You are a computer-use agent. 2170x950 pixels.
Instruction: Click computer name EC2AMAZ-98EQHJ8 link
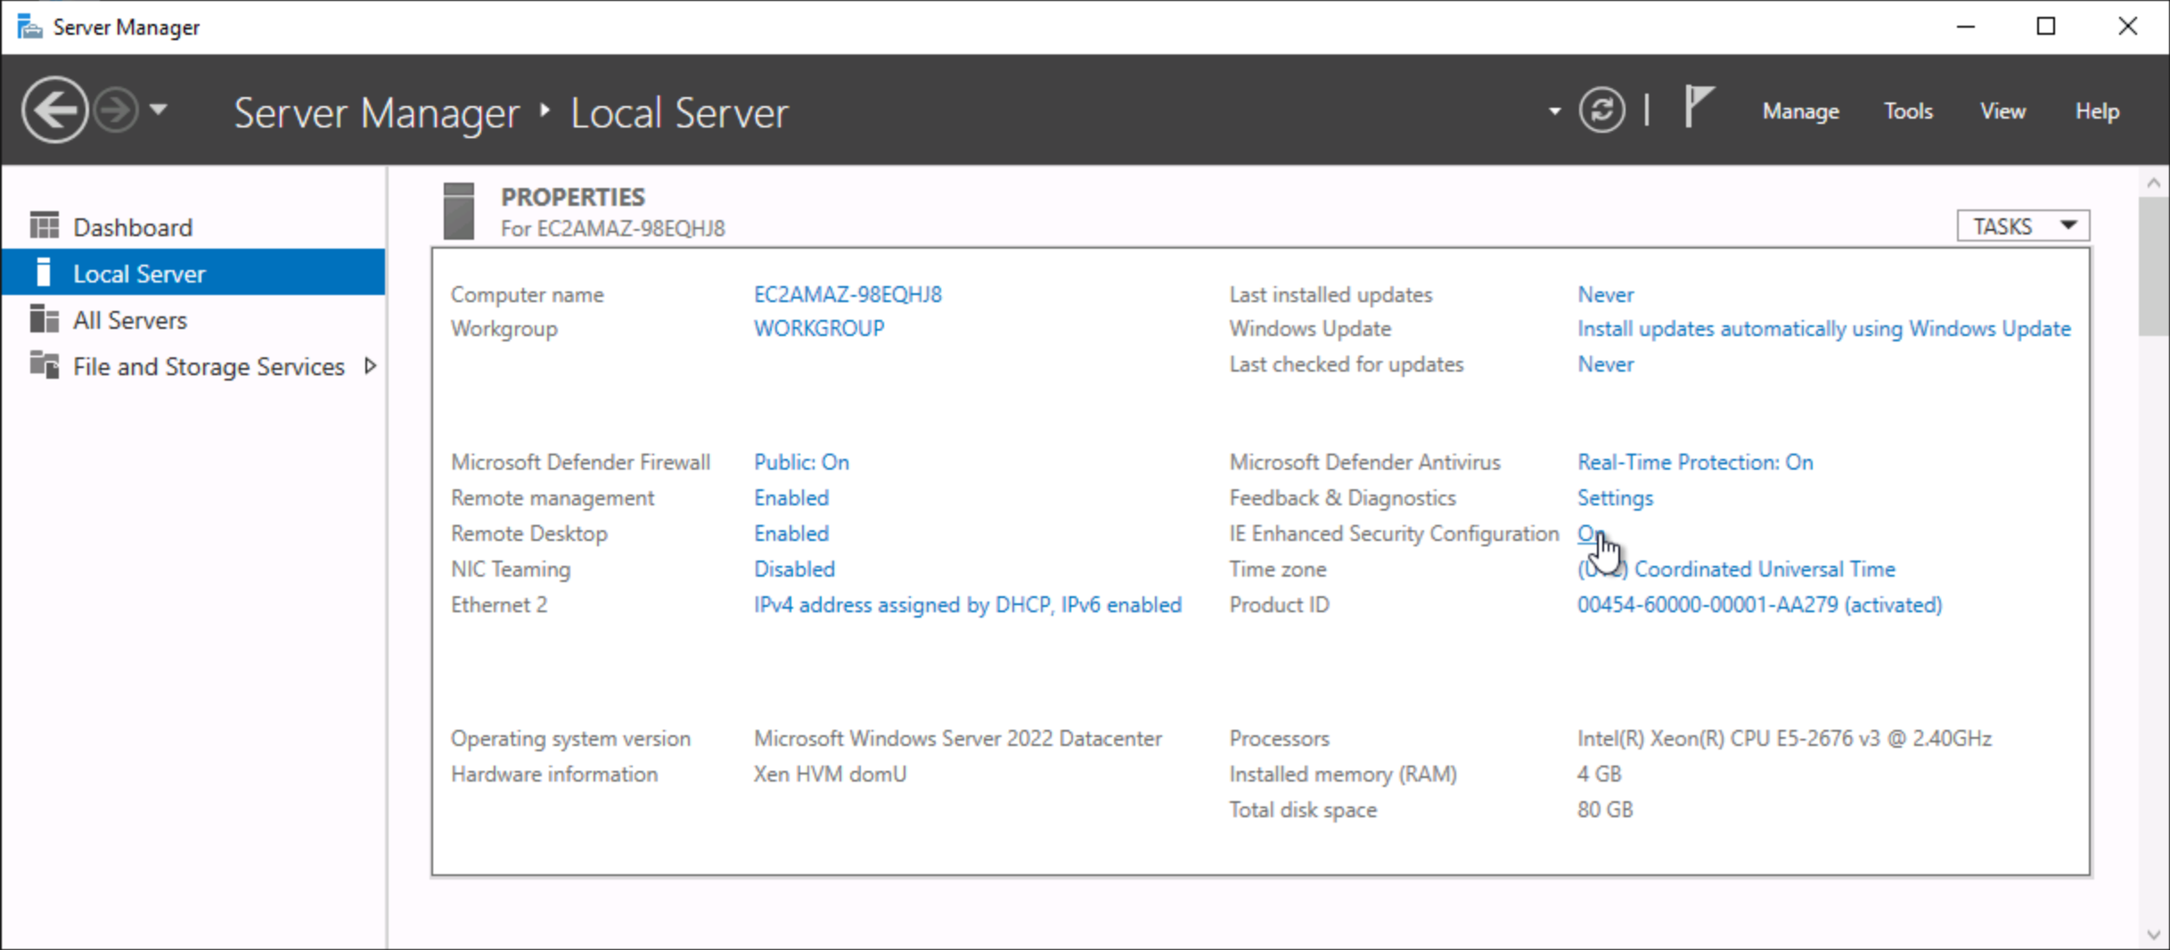coord(848,294)
